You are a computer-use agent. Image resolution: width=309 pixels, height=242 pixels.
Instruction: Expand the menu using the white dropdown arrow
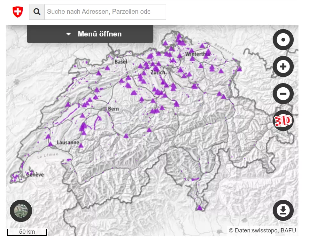click(x=68, y=34)
